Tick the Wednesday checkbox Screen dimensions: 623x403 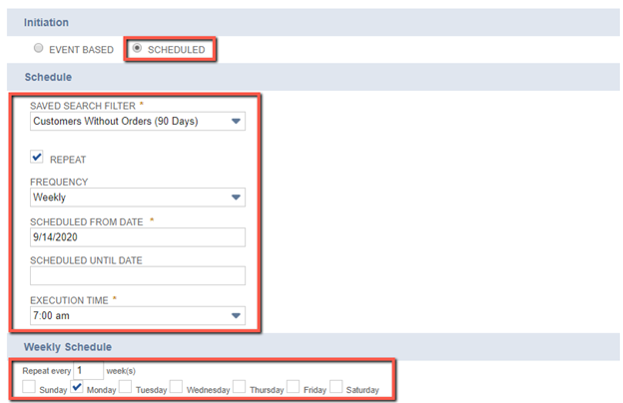(176, 387)
